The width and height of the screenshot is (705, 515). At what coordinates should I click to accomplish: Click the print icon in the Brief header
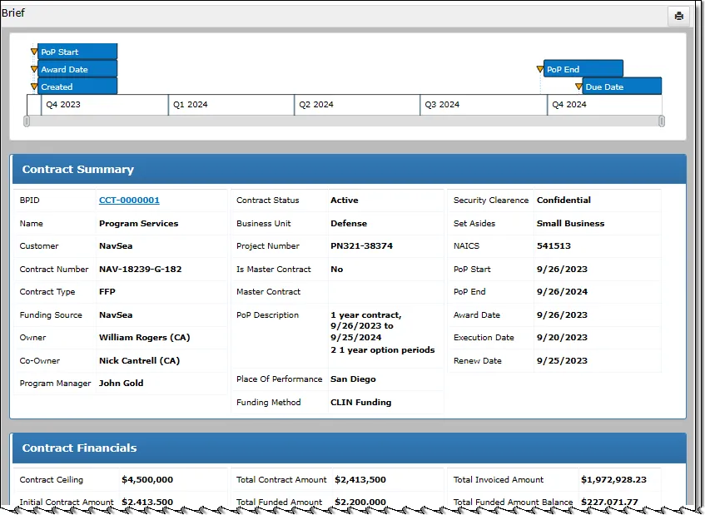pyautogui.click(x=678, y=16)
